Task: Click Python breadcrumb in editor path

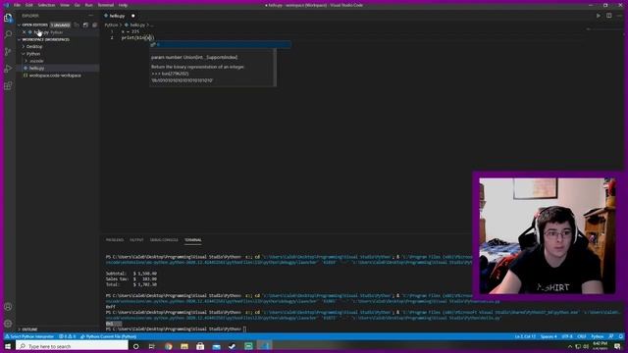Action: point(111,25)
